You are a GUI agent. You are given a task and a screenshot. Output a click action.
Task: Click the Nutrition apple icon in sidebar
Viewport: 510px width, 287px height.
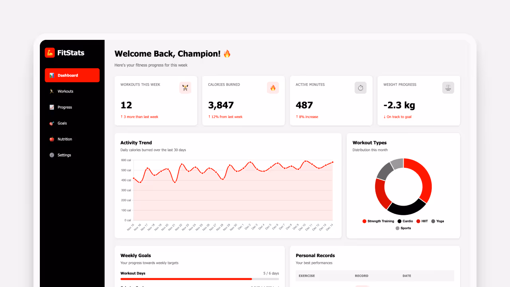coord(52,139)
